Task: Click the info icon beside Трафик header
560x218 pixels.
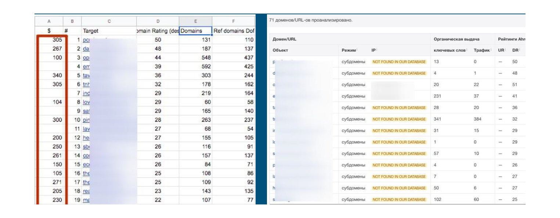Action: click(491, 50)
